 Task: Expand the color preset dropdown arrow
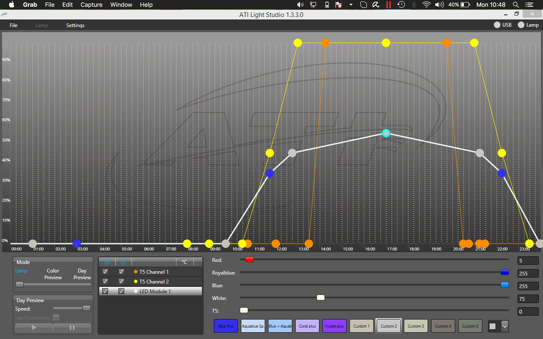click(505, 326)
